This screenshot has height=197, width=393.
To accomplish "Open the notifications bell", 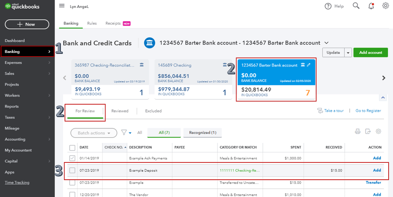I will click(x=371, y=6).
